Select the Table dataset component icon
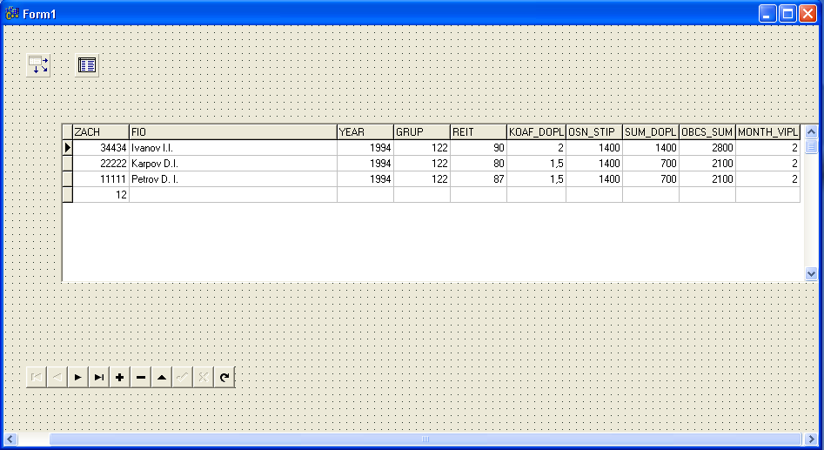 pos(87,65)
